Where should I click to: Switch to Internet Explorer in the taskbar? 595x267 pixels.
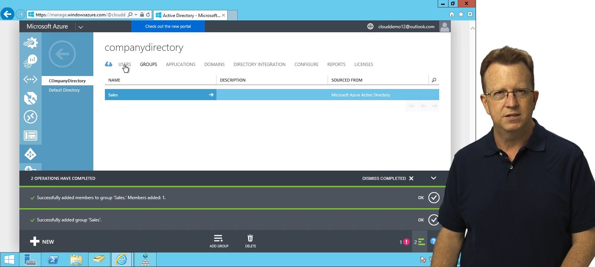pyautogui.click(x=122, y=260)
